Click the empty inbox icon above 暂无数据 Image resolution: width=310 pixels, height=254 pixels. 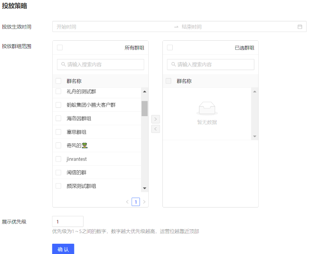point(207,109)
